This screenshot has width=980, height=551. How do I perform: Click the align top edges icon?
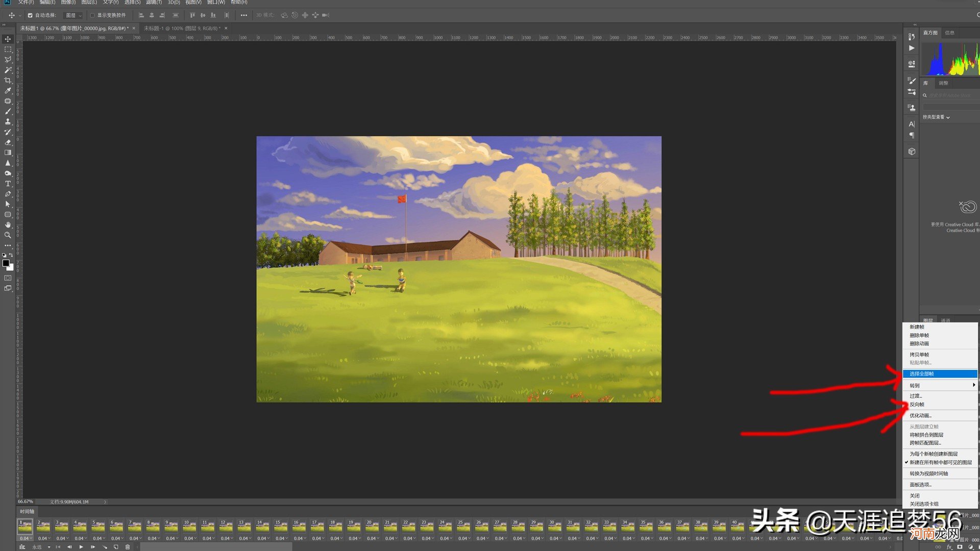coord(192,15)
